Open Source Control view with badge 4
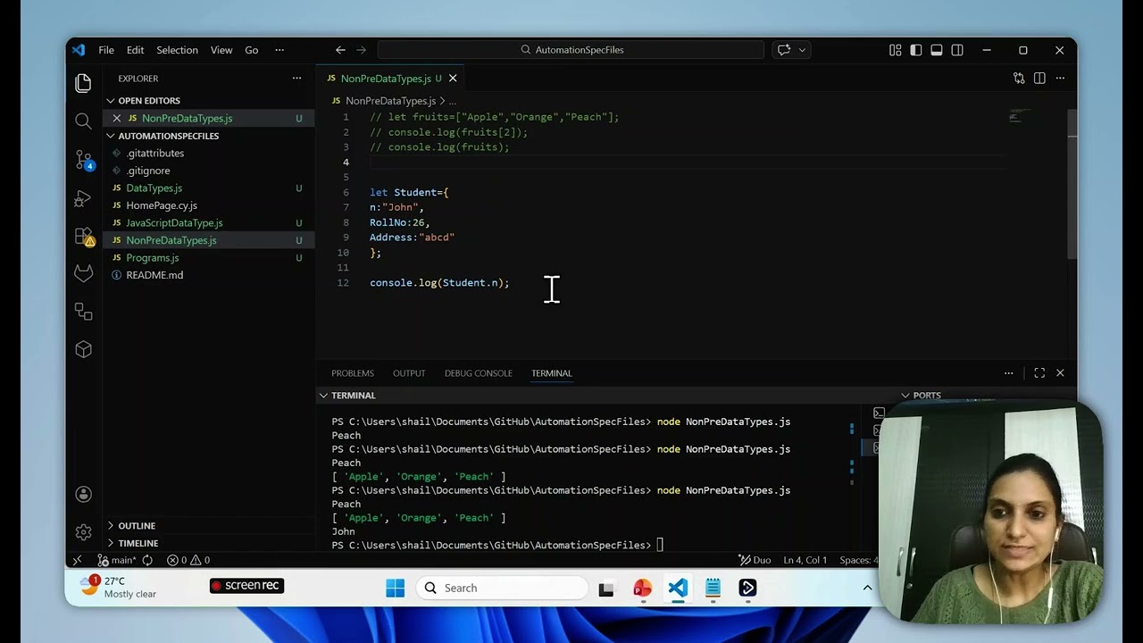The width and height of the screenshot is (1143, 643). 84,160
